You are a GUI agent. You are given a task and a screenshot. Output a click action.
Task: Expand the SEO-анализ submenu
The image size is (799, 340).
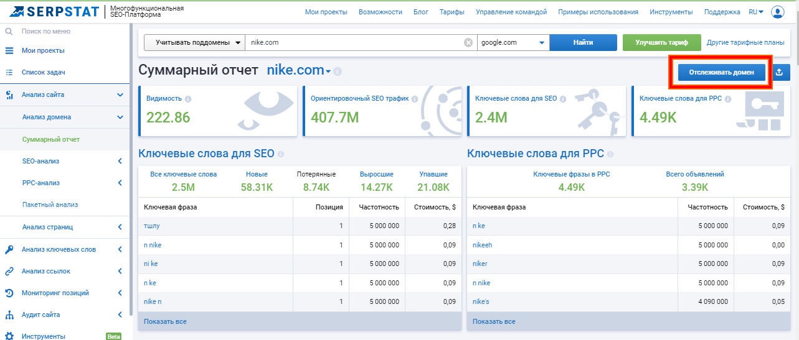coord(120,162)
